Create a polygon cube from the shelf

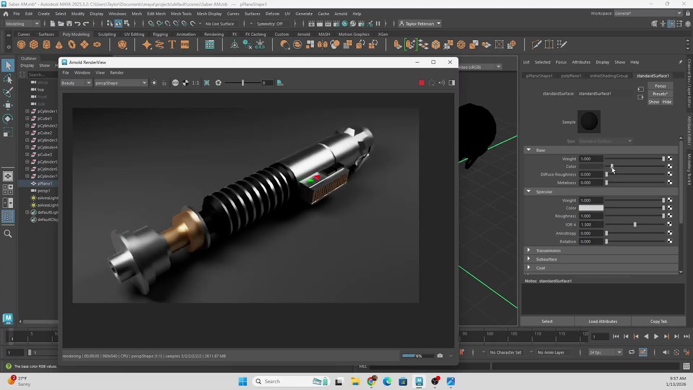tap(34, 45)
